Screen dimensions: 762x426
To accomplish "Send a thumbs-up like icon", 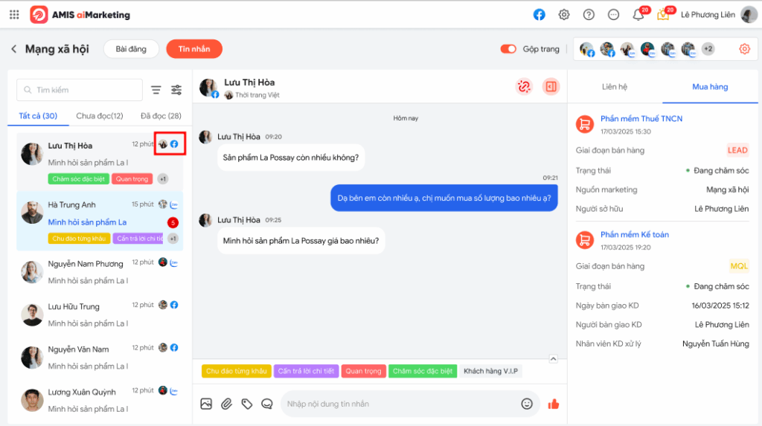I will click(553, 404).
